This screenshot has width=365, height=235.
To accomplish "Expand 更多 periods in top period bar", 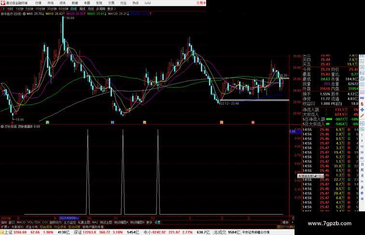I will (111, 9).
